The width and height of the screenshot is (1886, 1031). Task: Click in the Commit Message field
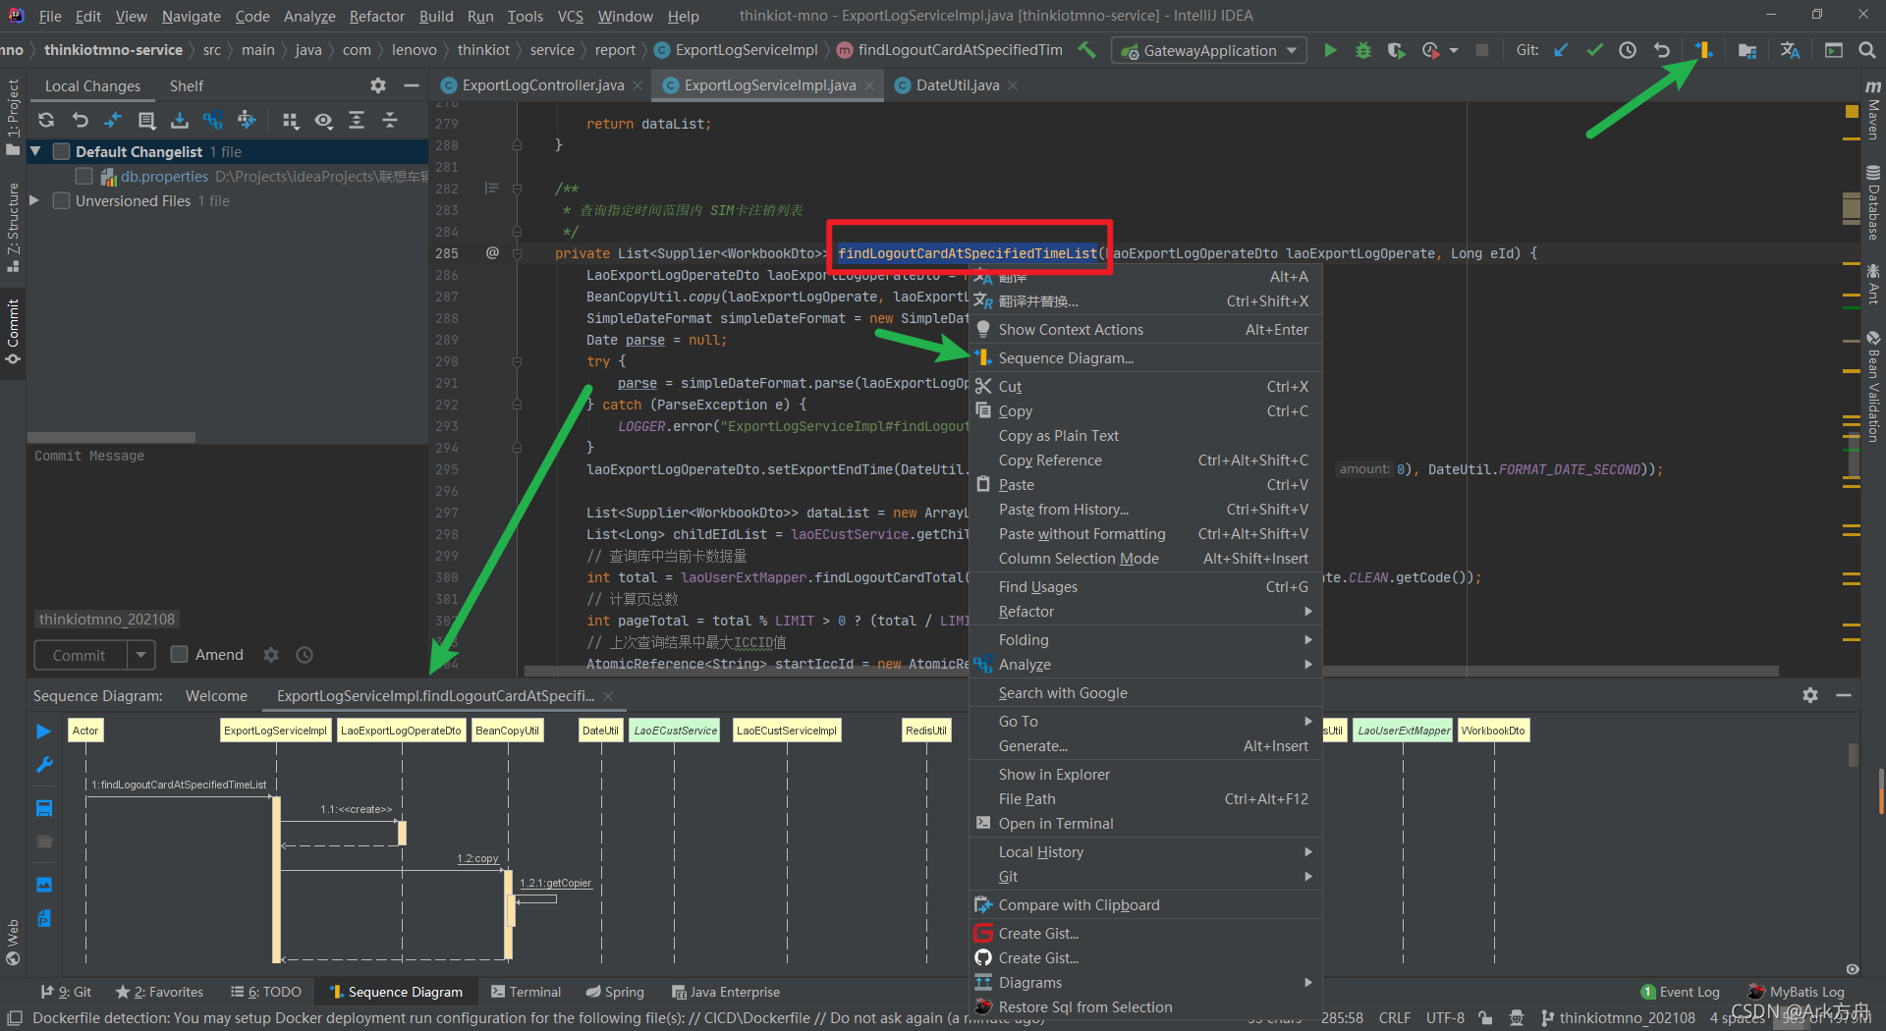tap(228, 527)
